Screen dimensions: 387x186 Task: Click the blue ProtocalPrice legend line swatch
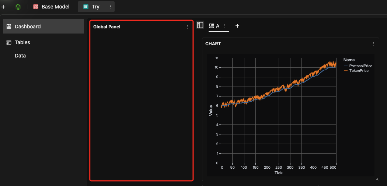click(x=345, y=66)
